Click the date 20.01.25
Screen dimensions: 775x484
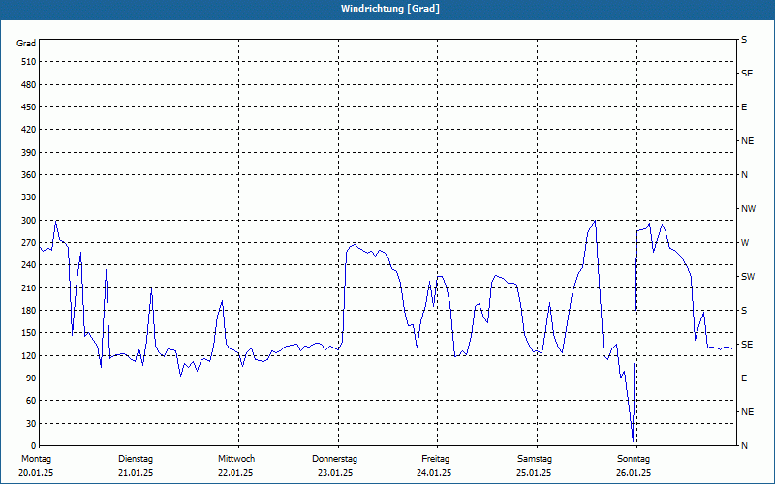(36, 473)
